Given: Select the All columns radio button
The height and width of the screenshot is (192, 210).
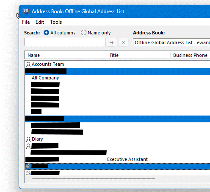Looking at the screenshot, I should pos(46,33).
